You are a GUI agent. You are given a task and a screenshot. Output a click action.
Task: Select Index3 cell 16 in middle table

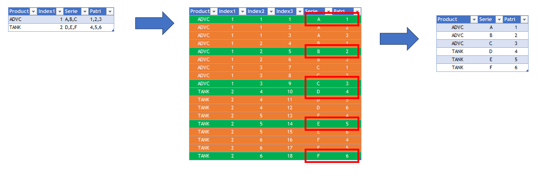289,140
